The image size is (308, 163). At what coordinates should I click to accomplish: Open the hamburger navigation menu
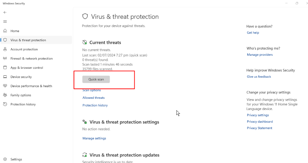(x=5, y=22)
